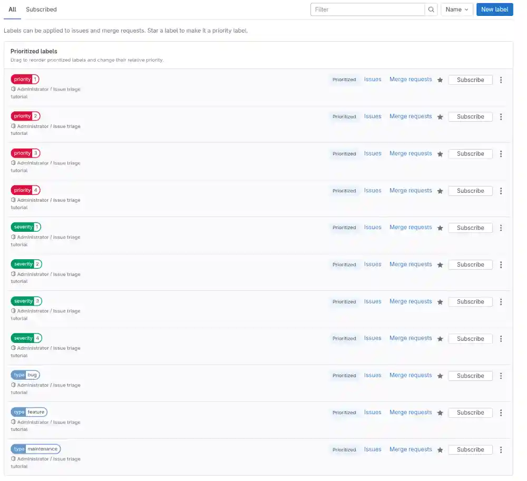527x481 pixels.
Task: Toggle the priority star on severity::2
Action: tap(440, 264)
